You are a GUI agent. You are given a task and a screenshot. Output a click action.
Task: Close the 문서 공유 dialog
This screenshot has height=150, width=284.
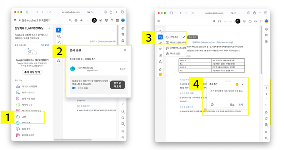coord(125,50)
